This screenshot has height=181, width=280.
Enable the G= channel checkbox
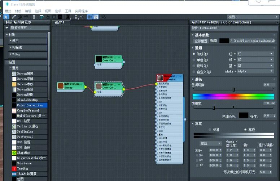pos(197,160)
